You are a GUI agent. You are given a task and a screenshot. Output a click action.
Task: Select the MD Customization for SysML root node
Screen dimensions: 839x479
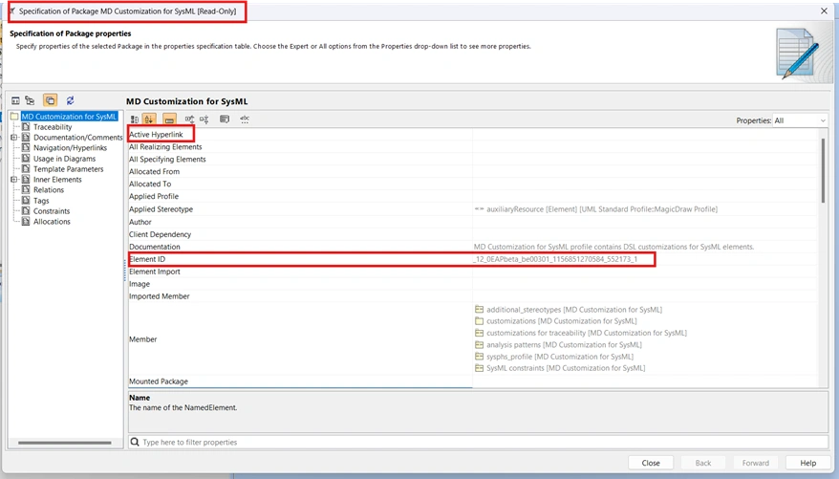(69, 116)
